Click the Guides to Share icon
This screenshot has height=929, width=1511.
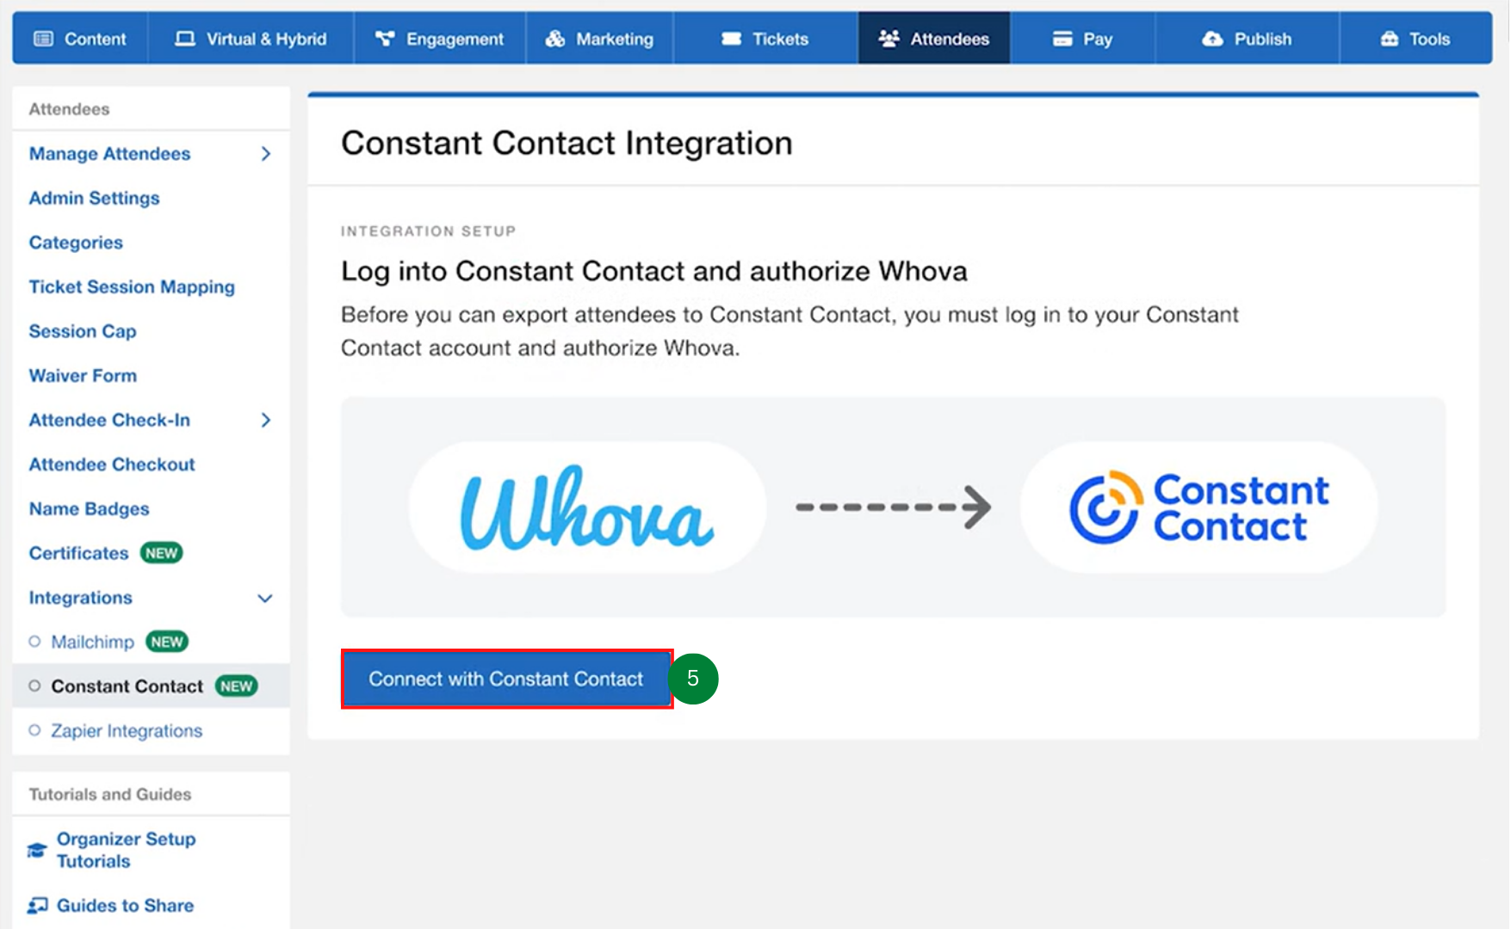click(36, 904)
